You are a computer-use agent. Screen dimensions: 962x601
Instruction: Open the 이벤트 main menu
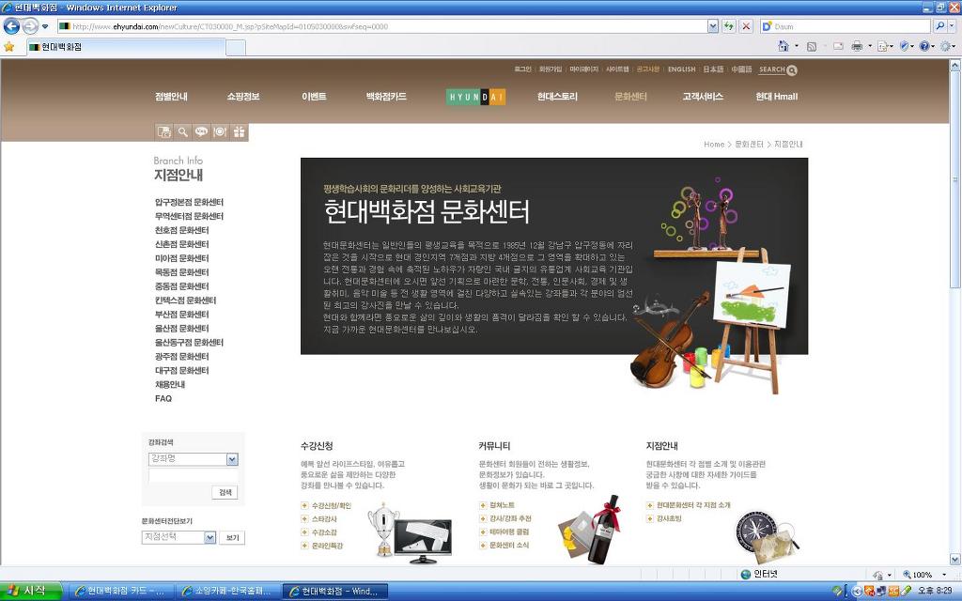click(x=314, y=97)
